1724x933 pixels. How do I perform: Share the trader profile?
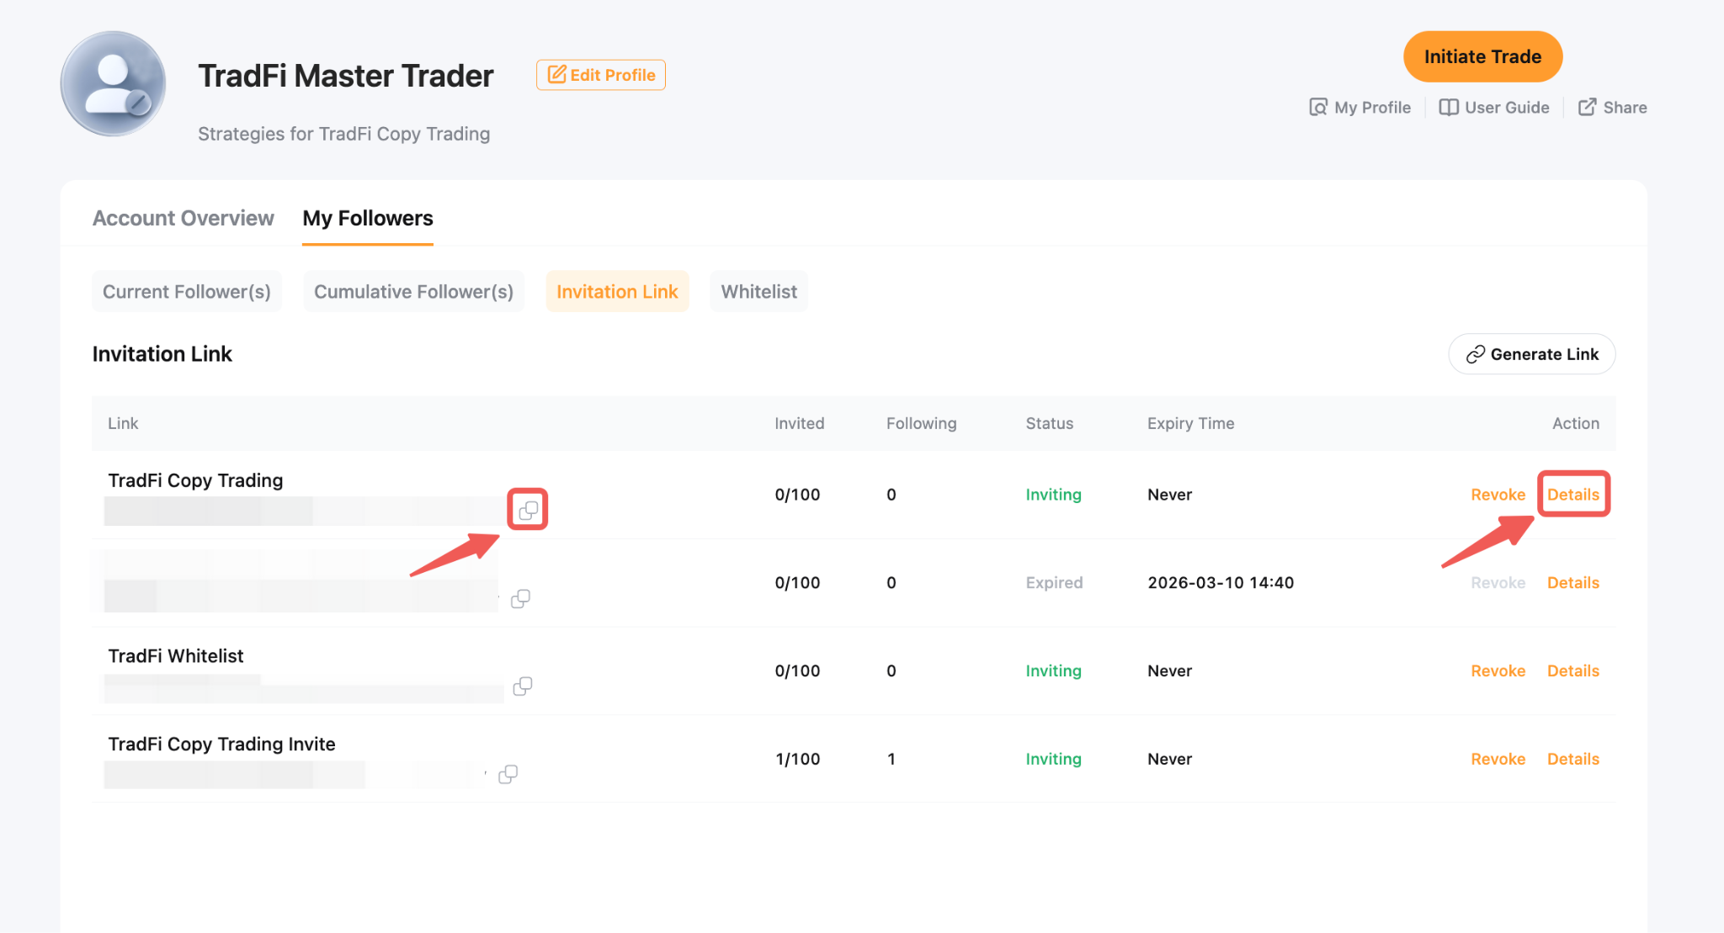point(1612,108)
